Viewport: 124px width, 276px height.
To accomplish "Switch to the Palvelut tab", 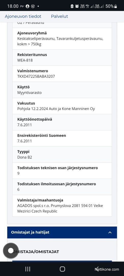I will [59, 16].
